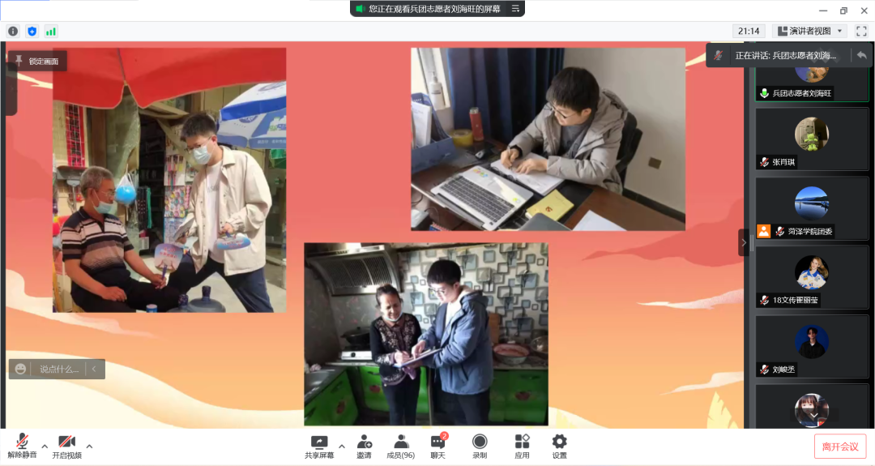875x466 pixels.
Task: Expand options arrow beside 共享屏幕
Action: click(x=341, y=445)
